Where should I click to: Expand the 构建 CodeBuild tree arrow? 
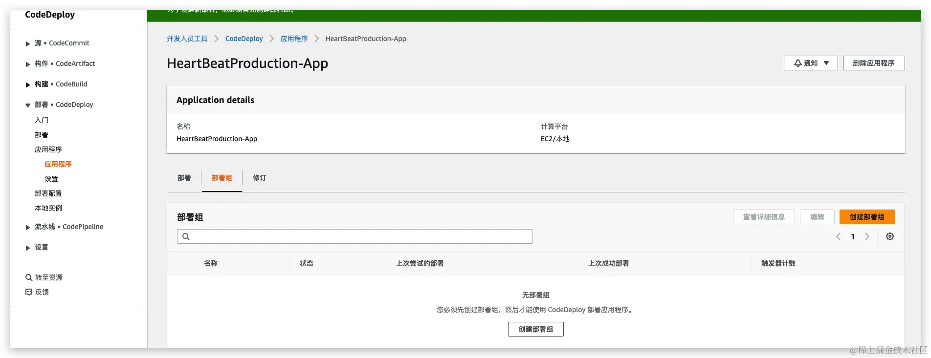(x=28, y=85)
